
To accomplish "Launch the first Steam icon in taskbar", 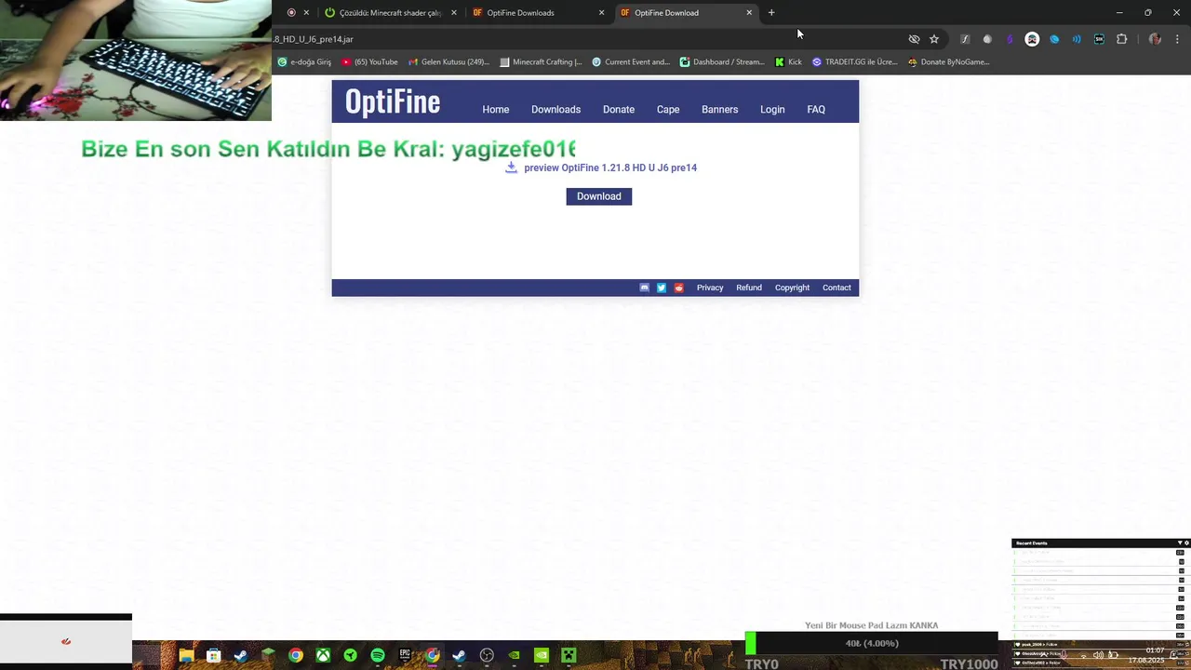I will coord(241,655).
